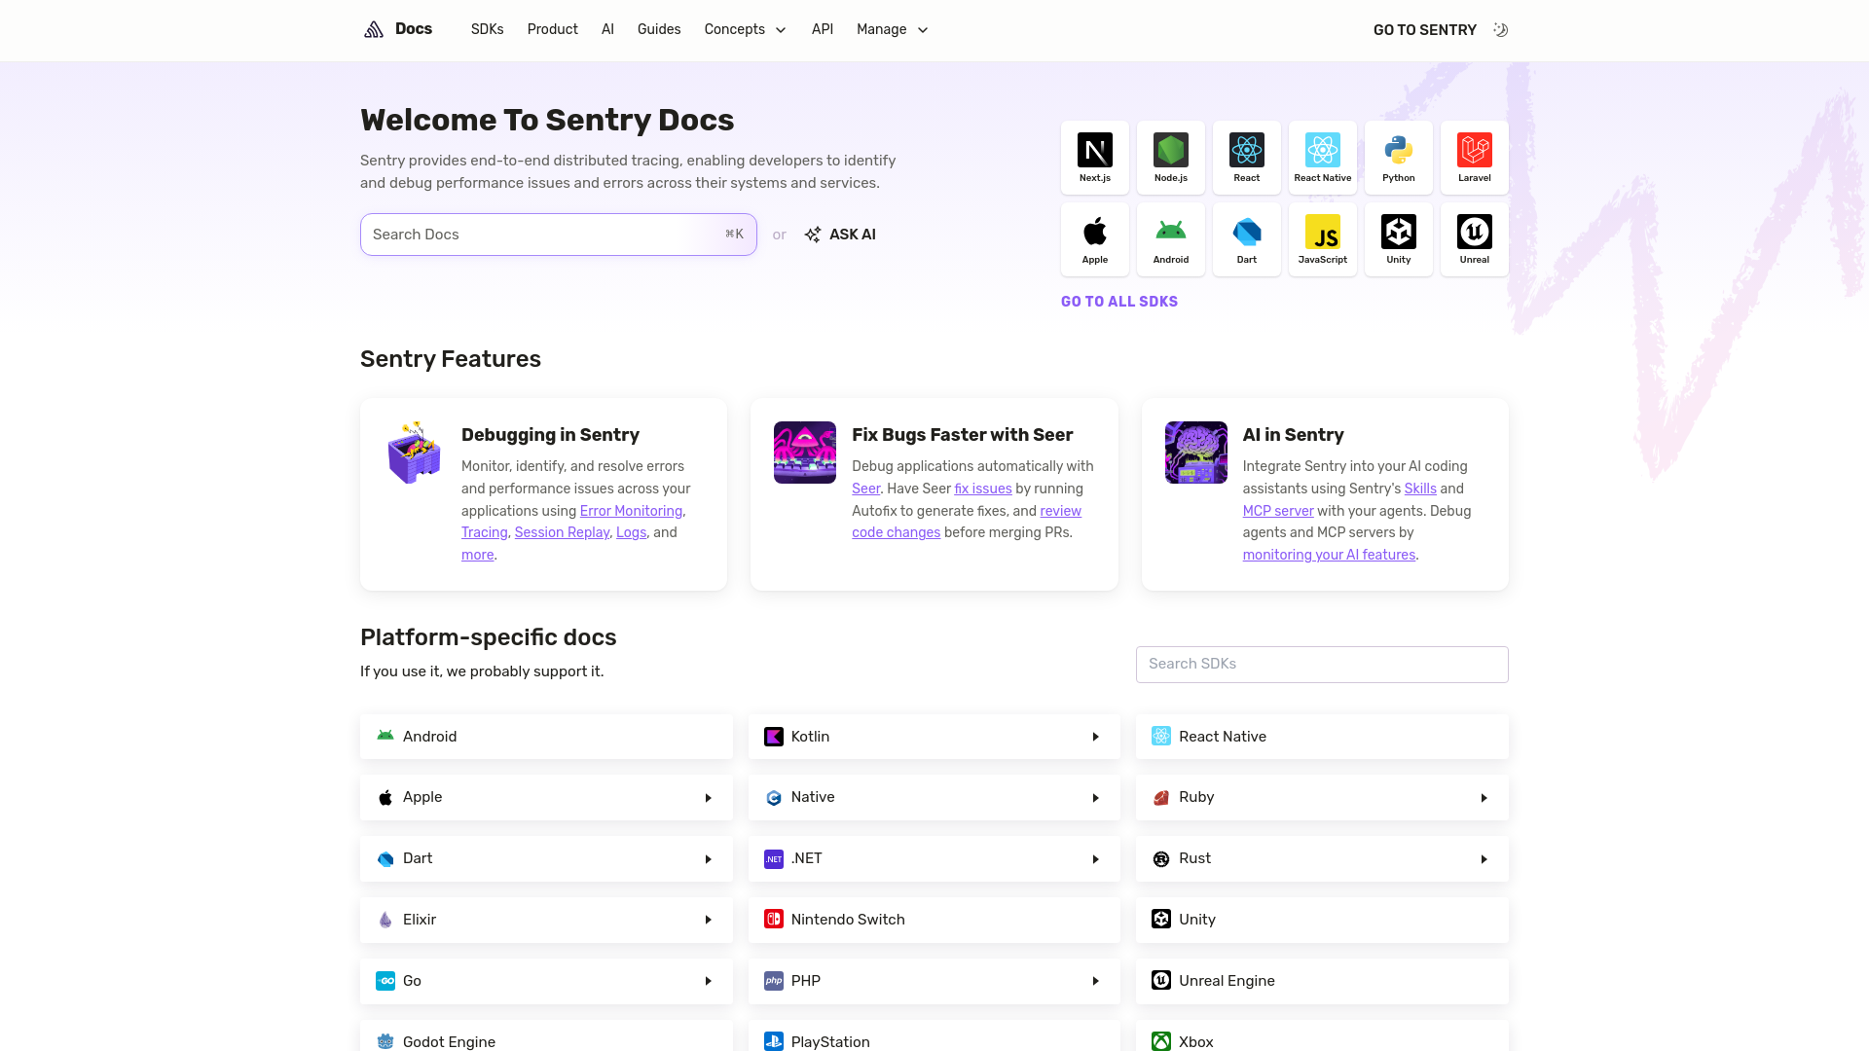Open the fix issues link
Screen dimensions: 1869x1051
click(x=983, y=489)
